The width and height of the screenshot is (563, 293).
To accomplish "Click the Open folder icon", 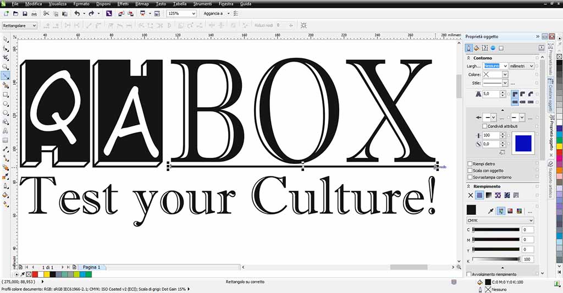I will tap(15, 14).
